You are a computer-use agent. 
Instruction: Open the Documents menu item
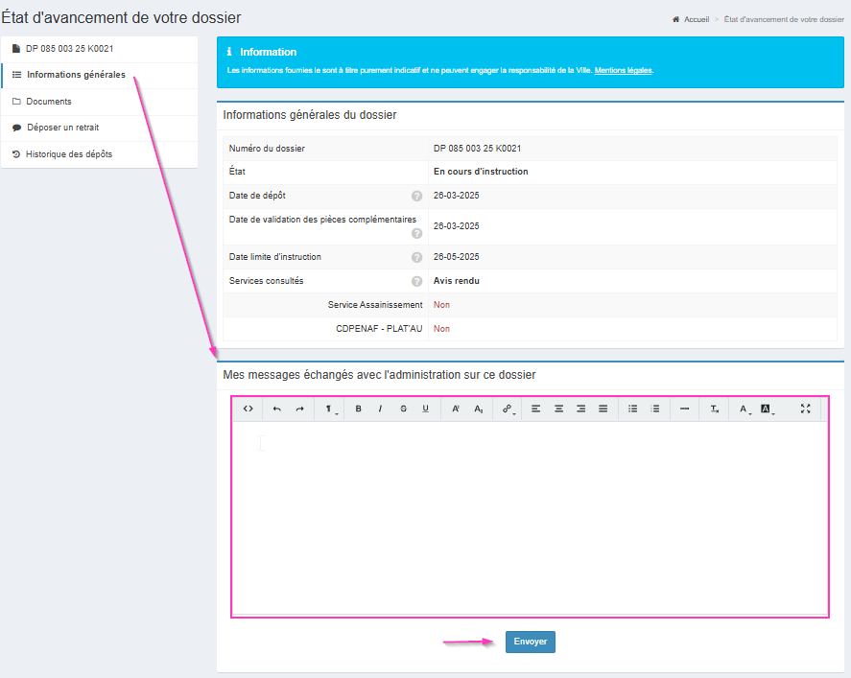[49, 102]
